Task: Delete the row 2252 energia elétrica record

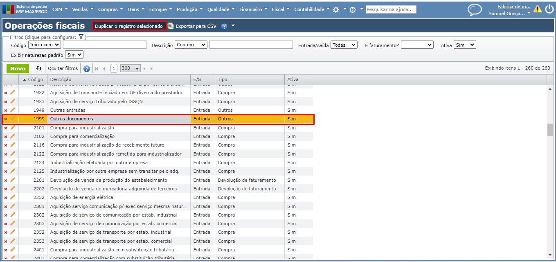Action: coord(6,198)
